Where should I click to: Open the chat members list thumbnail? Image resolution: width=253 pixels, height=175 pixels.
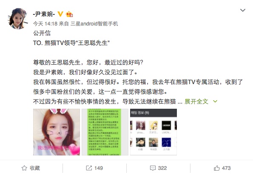154,132
